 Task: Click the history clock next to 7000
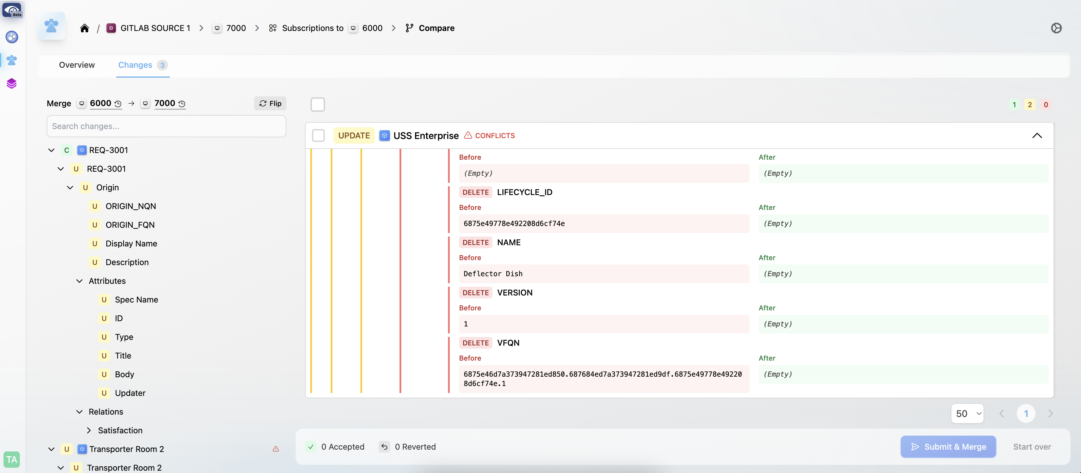coord(182,104)
